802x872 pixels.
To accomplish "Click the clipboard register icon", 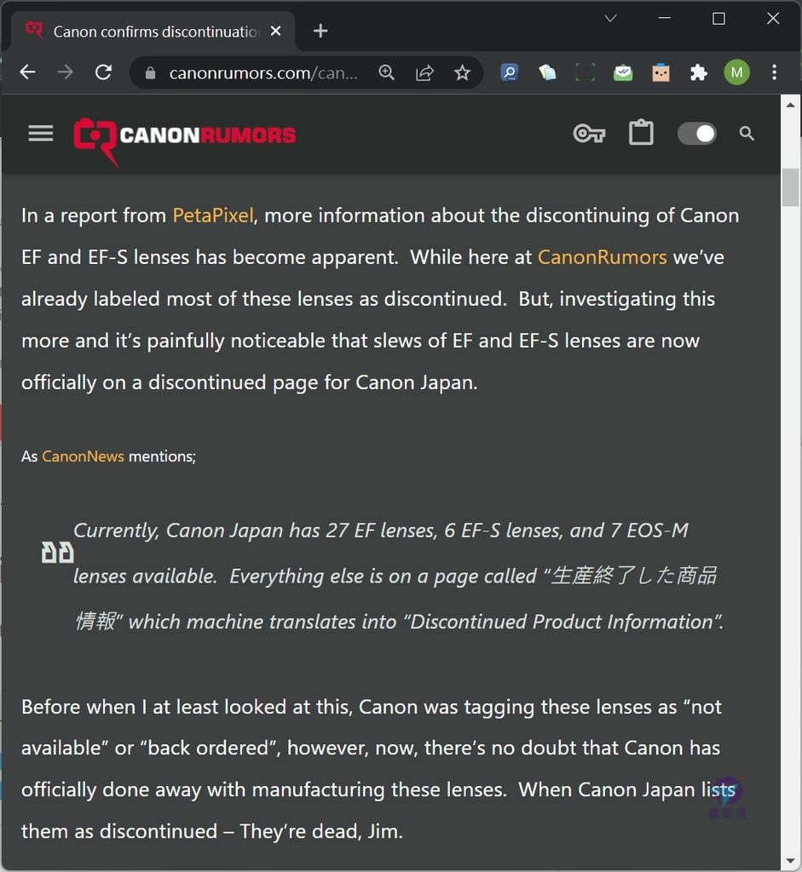I will click(x=641, y=132).
